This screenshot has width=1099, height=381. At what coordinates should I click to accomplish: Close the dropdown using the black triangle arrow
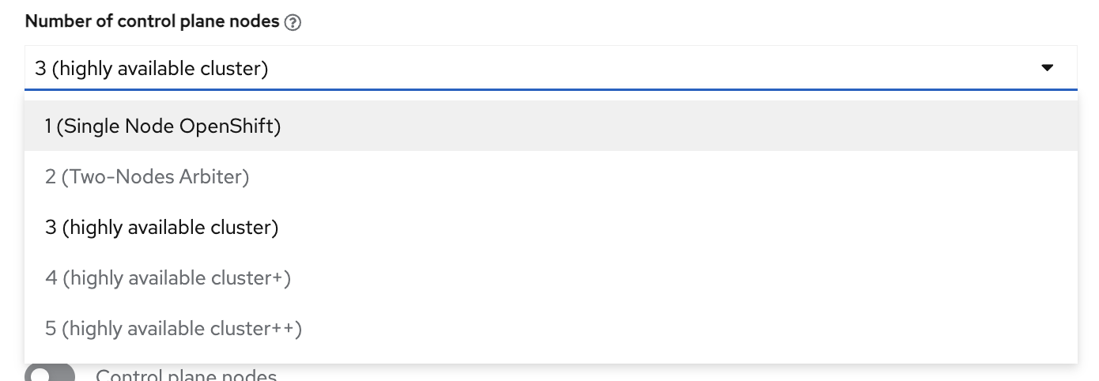pos(1048,69)
